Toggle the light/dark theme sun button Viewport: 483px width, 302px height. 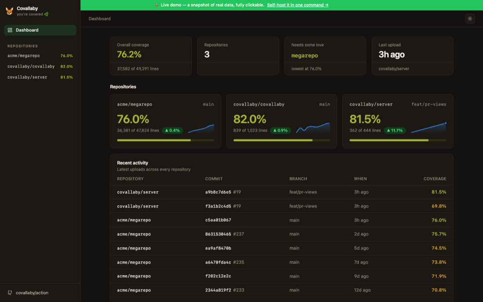point(470,19)
